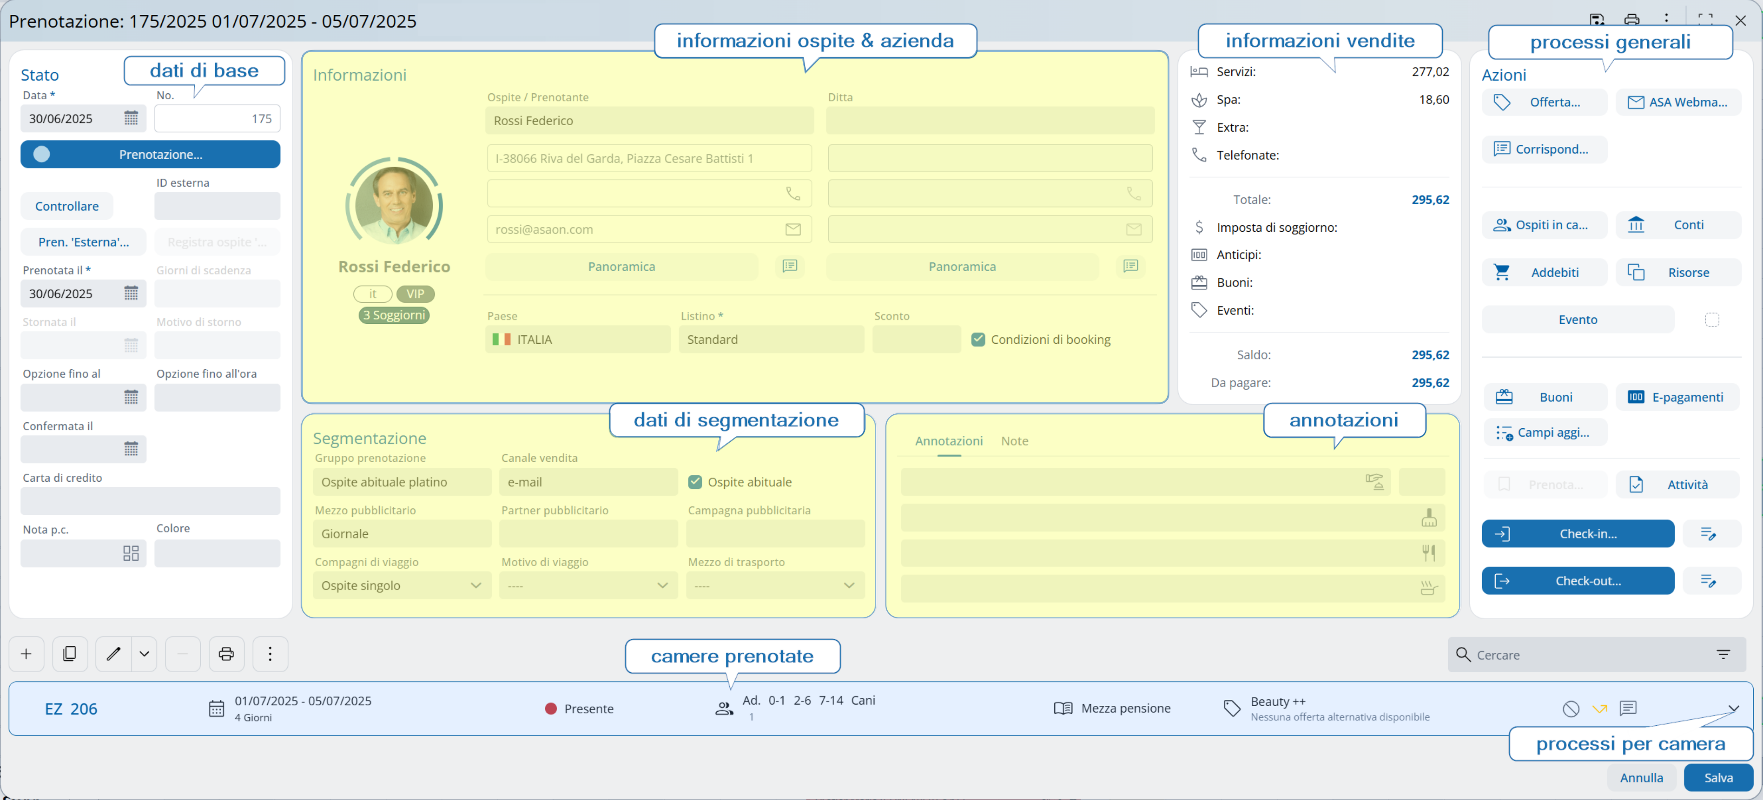
Task: Uncheck Condizioni di booking checkbox
Action: [x=978, y=340]
